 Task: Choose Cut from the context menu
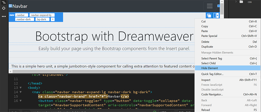point(227,22)
